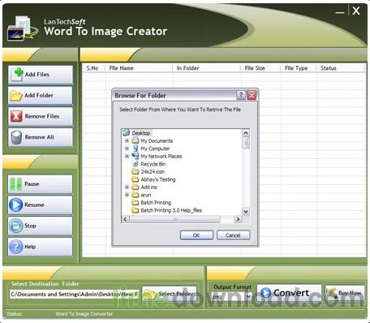Select the Batch Printing folder
This screenshot has height=323, width=370.
156,203
